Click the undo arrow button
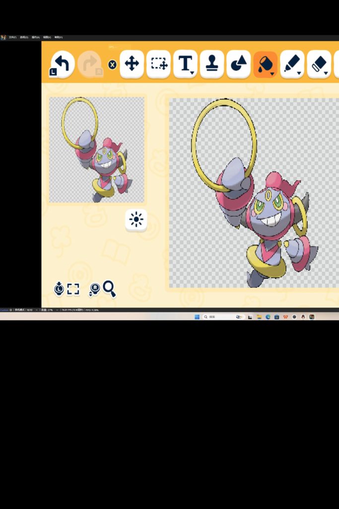 [62, 64]
